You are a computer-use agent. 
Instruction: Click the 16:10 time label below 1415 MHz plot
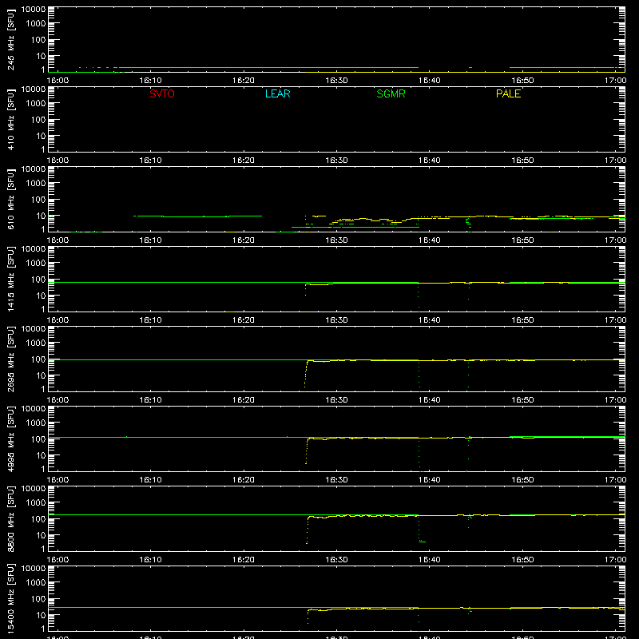[150, 320]
